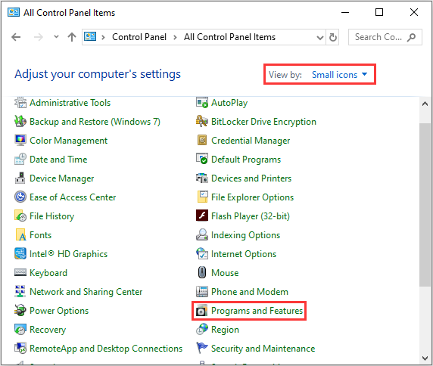Viewport: 433px width, 366px height.
Task: Select All Control Panel Items breadcrumb
Action: click(230, 37)
